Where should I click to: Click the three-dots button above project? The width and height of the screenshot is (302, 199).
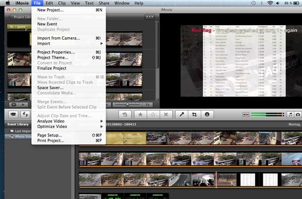(x=149, y=17)
